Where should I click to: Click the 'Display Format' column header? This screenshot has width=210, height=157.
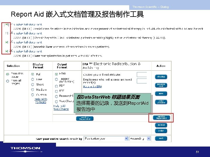(38, 66)
